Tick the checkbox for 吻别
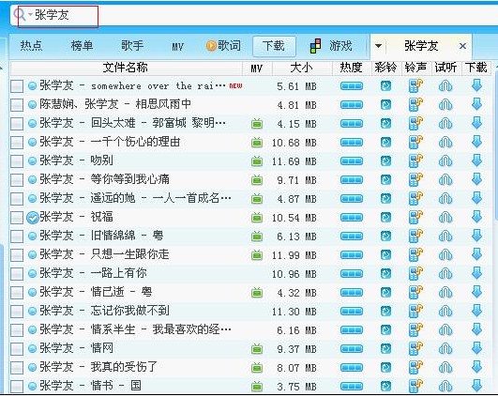The height and width of the screenshot is (397, 498). [x=17, y=161]
